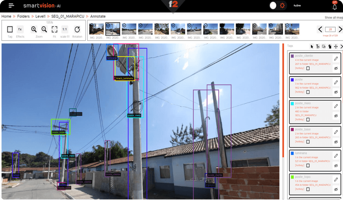The height and width of the screenshot is (200, 343).
Task: Open the Effects fx tool
Action: point(20,30)
